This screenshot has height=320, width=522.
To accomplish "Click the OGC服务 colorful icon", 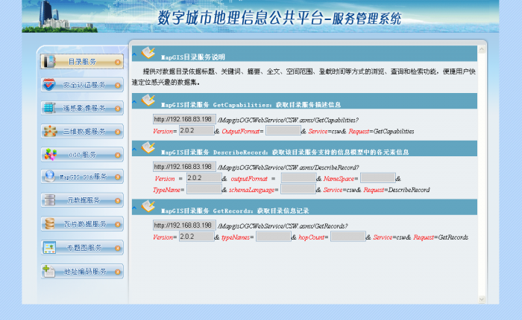I will tap(49, 155).
